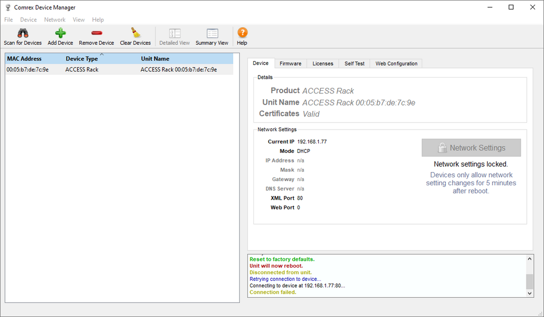Sort by the MAC Address column header

point(35,58)
